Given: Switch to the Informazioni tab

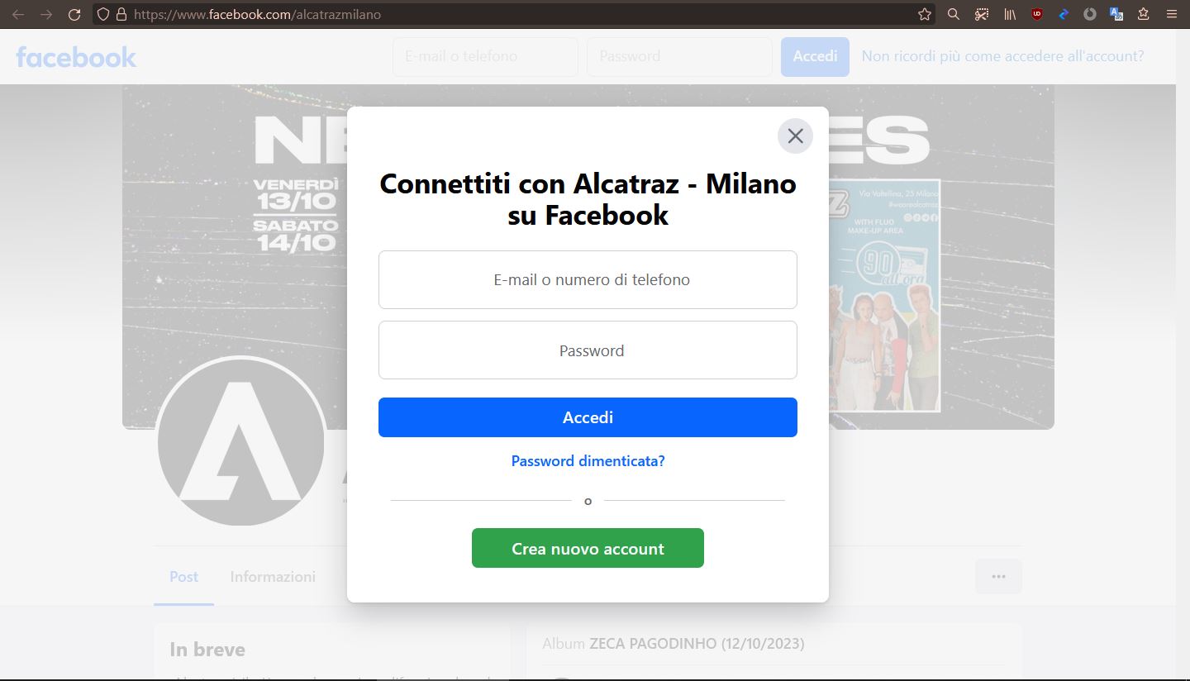Looking at the screenshot, I should tap(273, 576).
